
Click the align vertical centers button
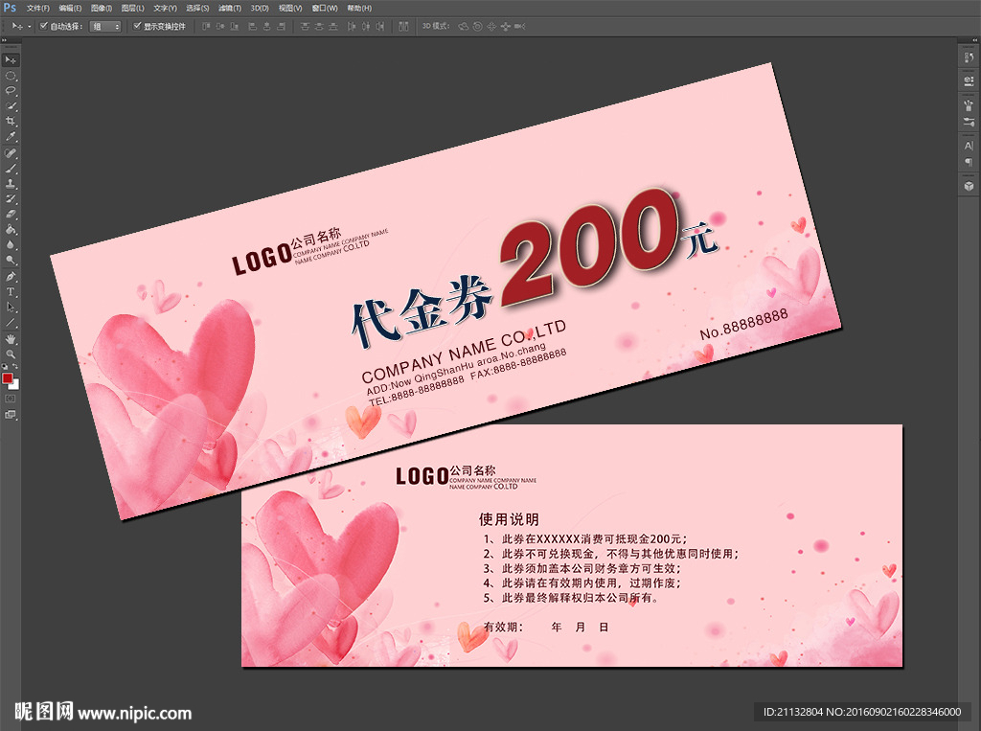[x=219, y=26]
